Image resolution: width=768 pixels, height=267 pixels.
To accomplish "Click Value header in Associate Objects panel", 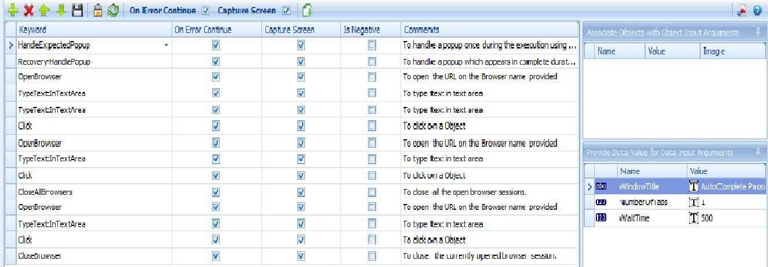I will (672, 51).
